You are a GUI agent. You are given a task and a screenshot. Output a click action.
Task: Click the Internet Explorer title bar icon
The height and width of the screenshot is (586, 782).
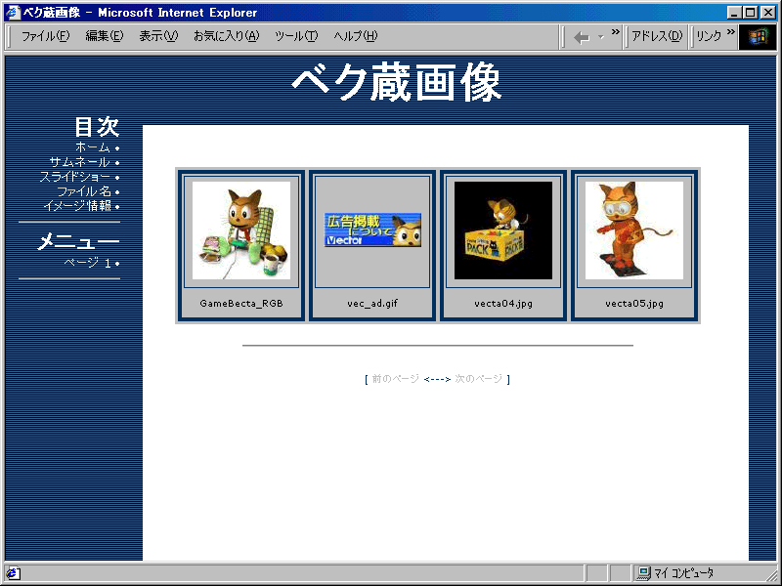[13, 13]
